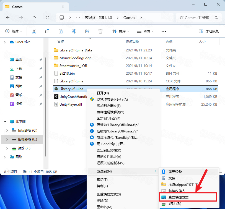
Task: Select the UnityCrashHandler file icon
Action: coord(56,96)
